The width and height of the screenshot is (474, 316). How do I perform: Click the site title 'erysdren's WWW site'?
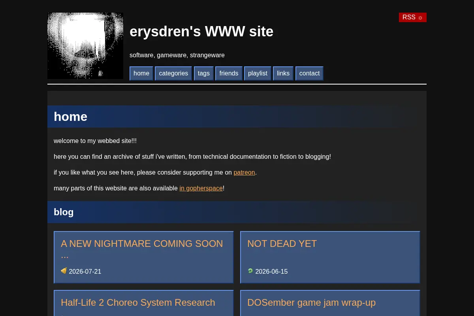click(x=201, y=32)
